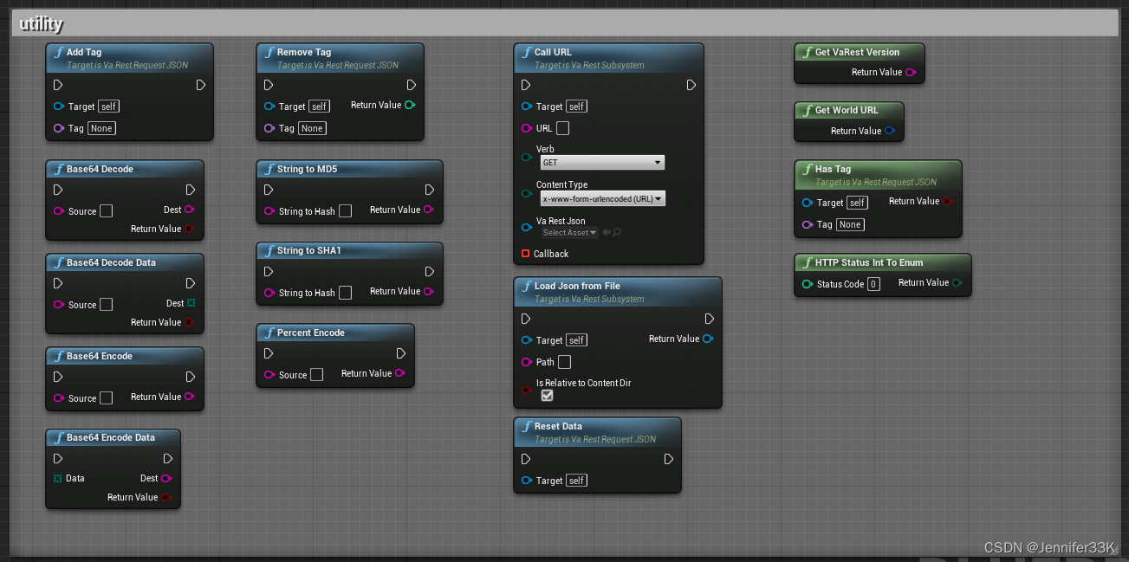Click the red Callback delegate pin on Call URL

tap(526, 254)
